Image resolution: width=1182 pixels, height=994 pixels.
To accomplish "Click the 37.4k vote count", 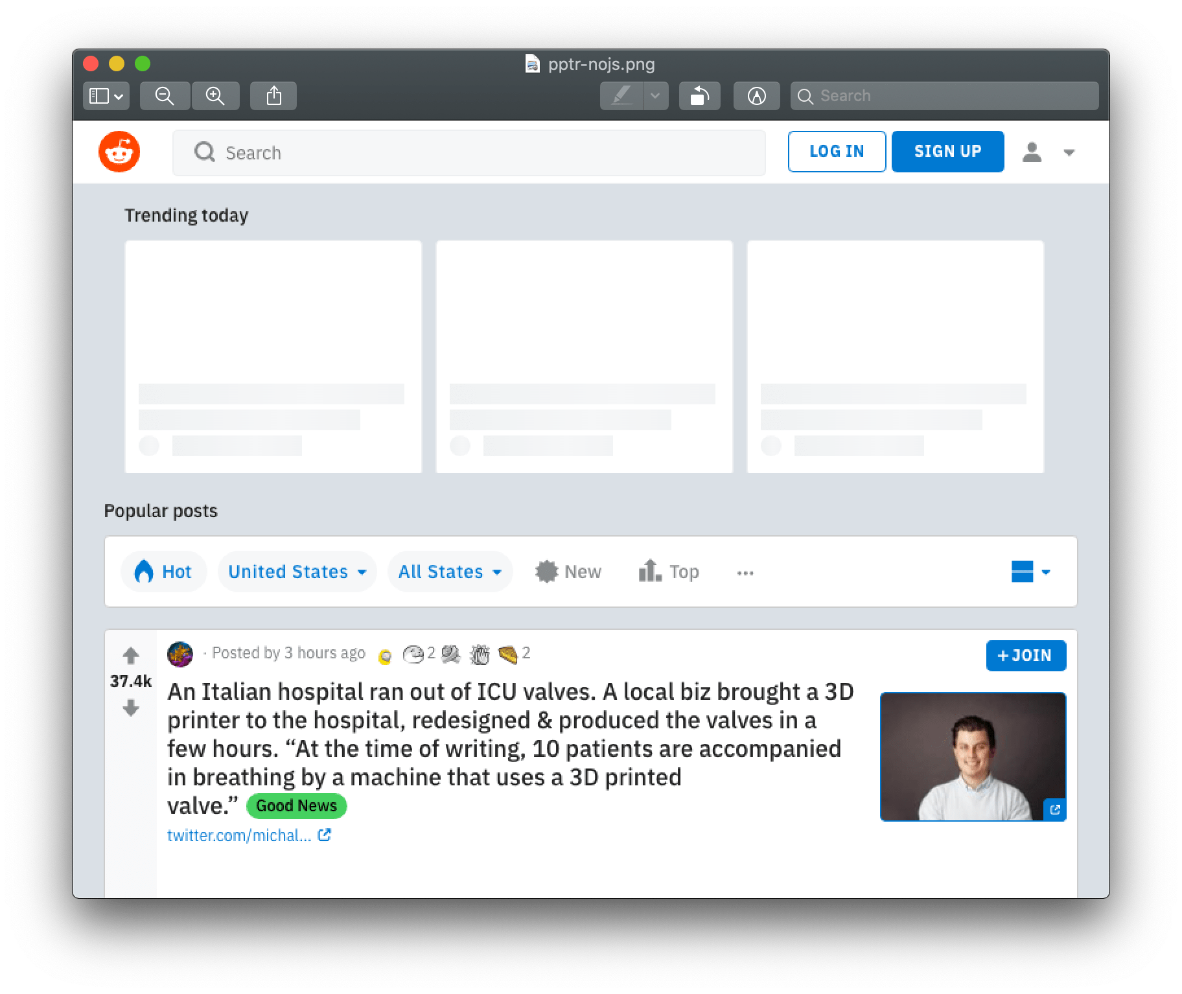I will point(131,681).
